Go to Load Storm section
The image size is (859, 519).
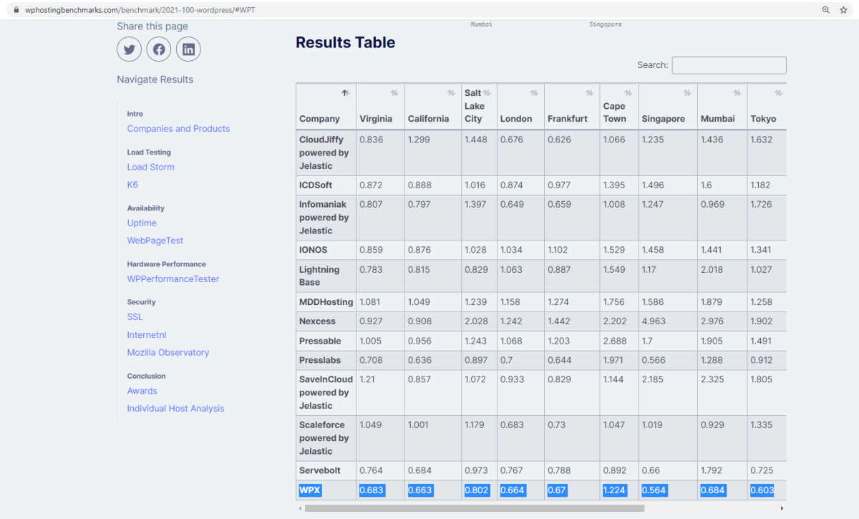pyautogui.click(x=150, y=167)
